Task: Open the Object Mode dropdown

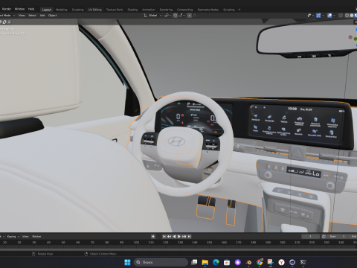Action: click(x=7, y=16)
